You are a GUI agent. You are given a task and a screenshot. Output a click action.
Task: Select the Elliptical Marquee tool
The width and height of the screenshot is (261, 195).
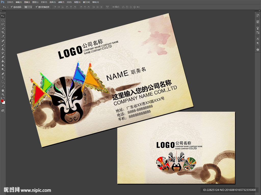(x=3, y=20)
